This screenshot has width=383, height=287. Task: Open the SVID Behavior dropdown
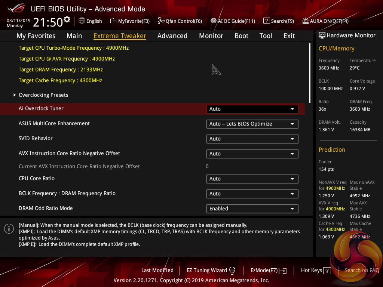[x=252, y=139]
